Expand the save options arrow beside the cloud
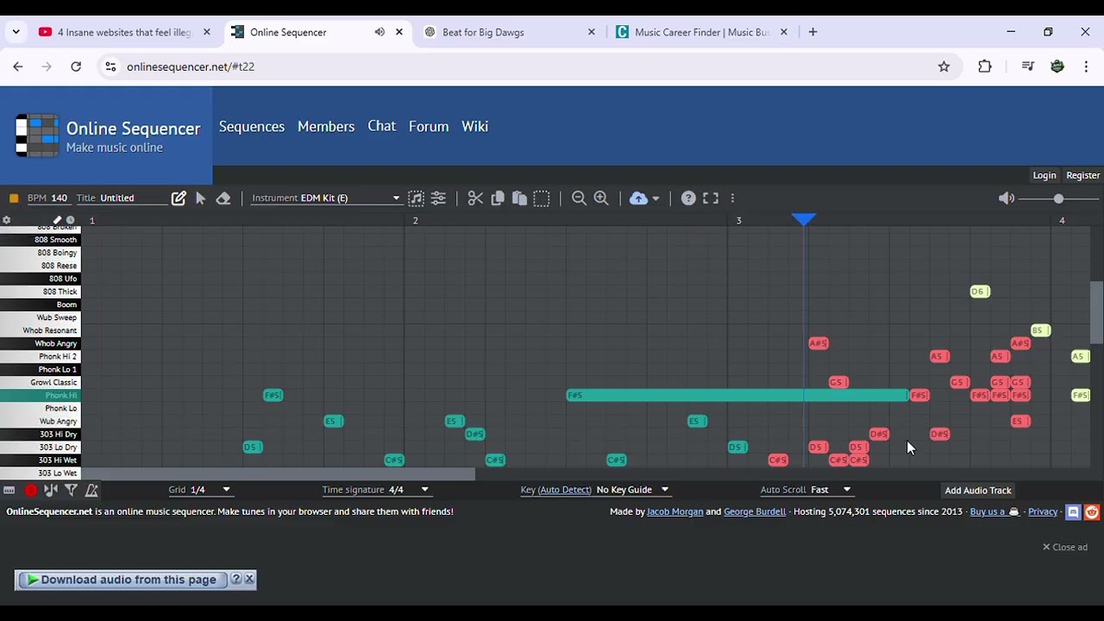This screenshot has height=621, width=1104. click(x=655, y=199)
